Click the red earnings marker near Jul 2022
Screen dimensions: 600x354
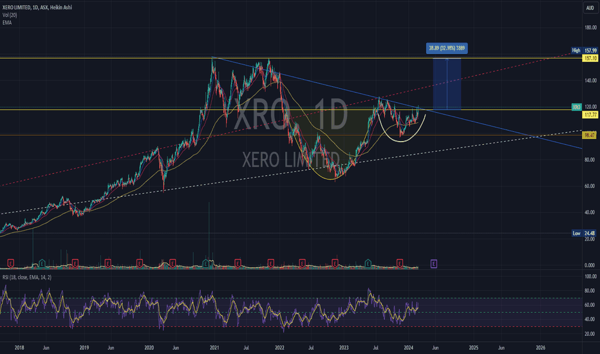[x=303, y=263]
